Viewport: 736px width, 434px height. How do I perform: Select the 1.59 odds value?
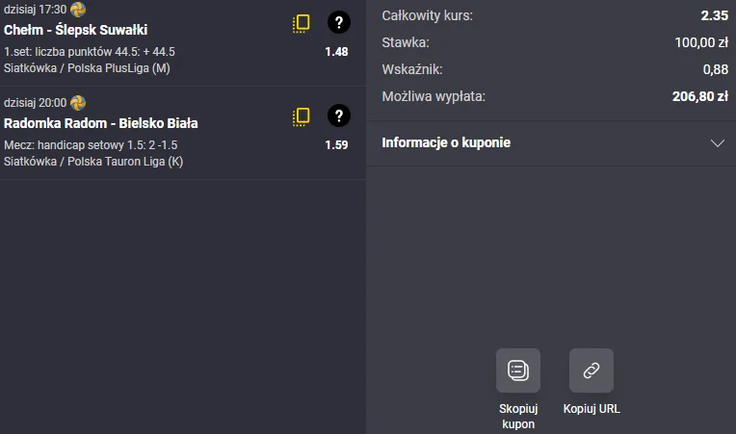(x=336, y=144)
